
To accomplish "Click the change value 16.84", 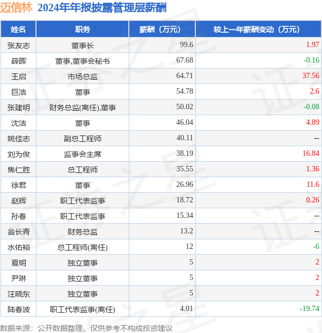I will click(311, 153).
